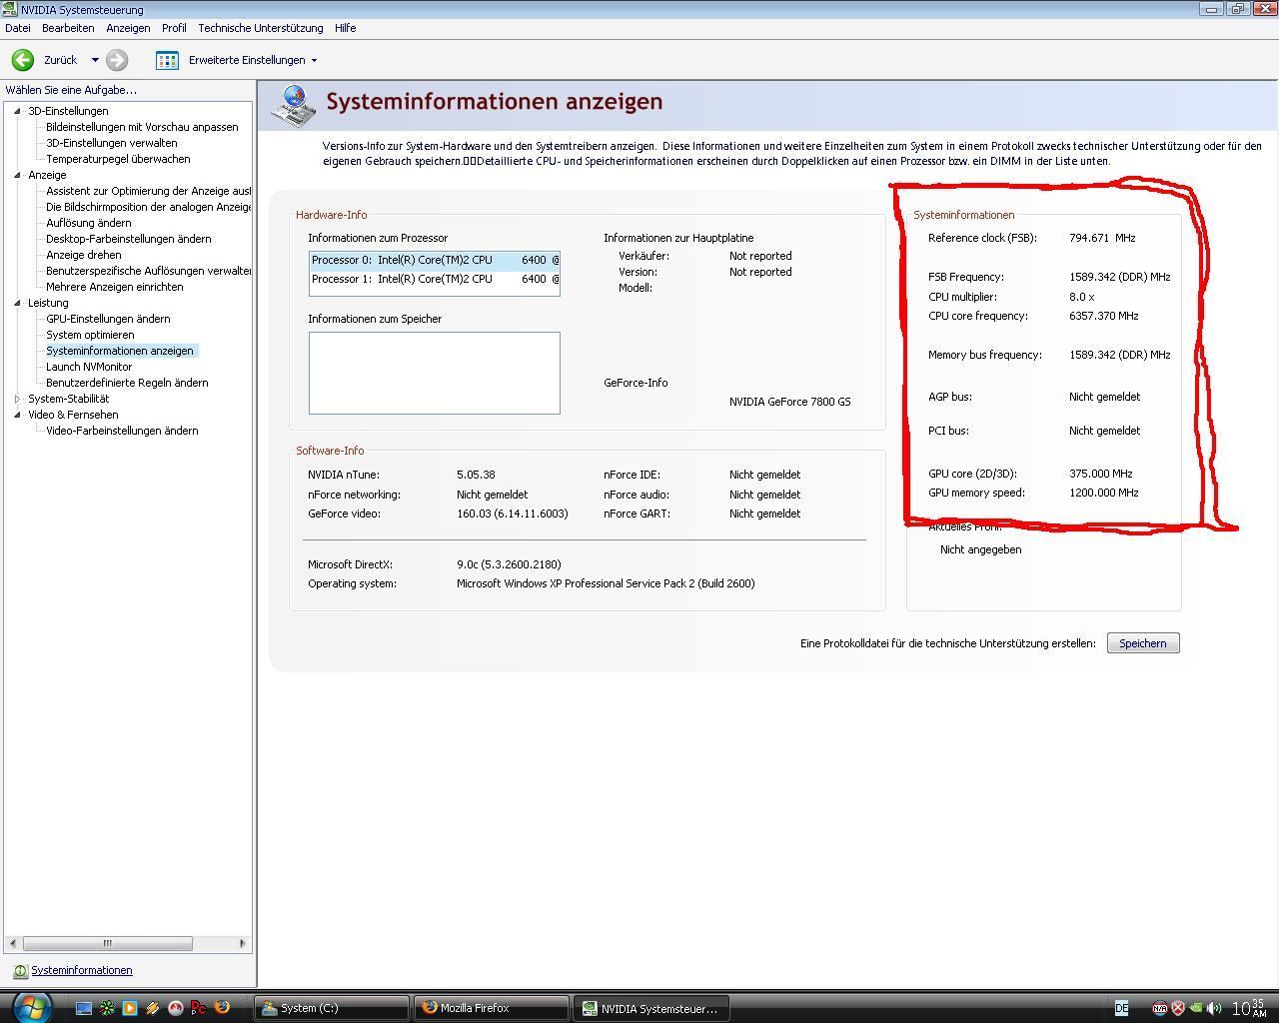Switch to the System (C:) taskbar window

click(332, 1008)
